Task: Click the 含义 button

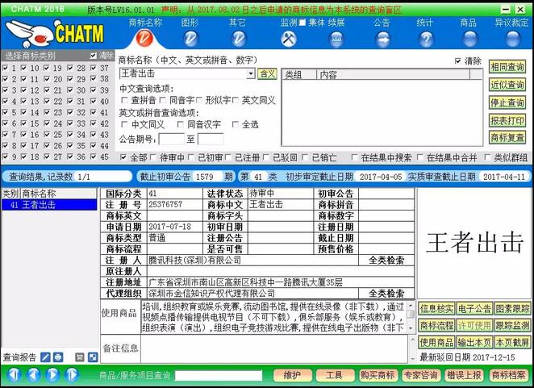Action: (x=267, y=73)
